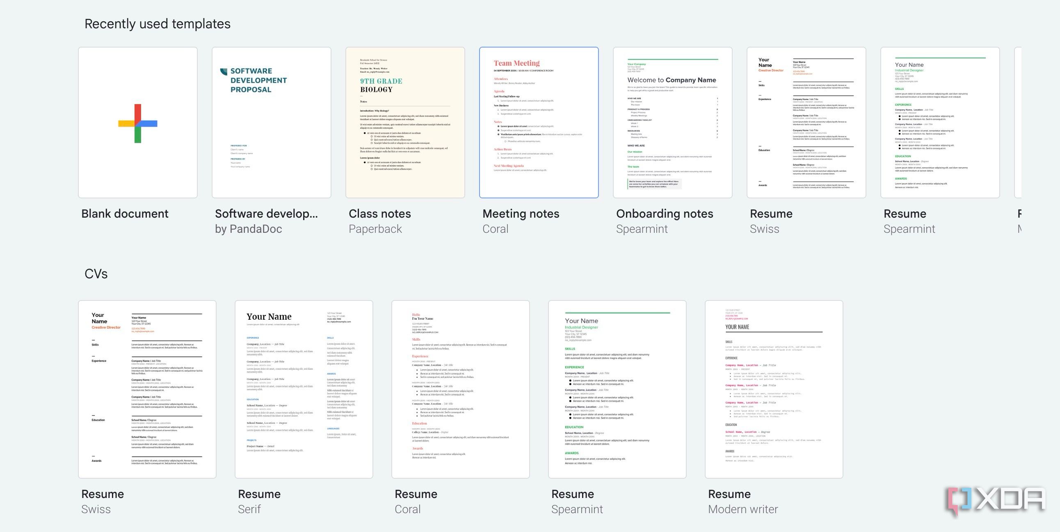Viewport: 1060px width, 532px height.
Task: Select the 9th Grade Biology class notes template
Action: tap(405, 123)
